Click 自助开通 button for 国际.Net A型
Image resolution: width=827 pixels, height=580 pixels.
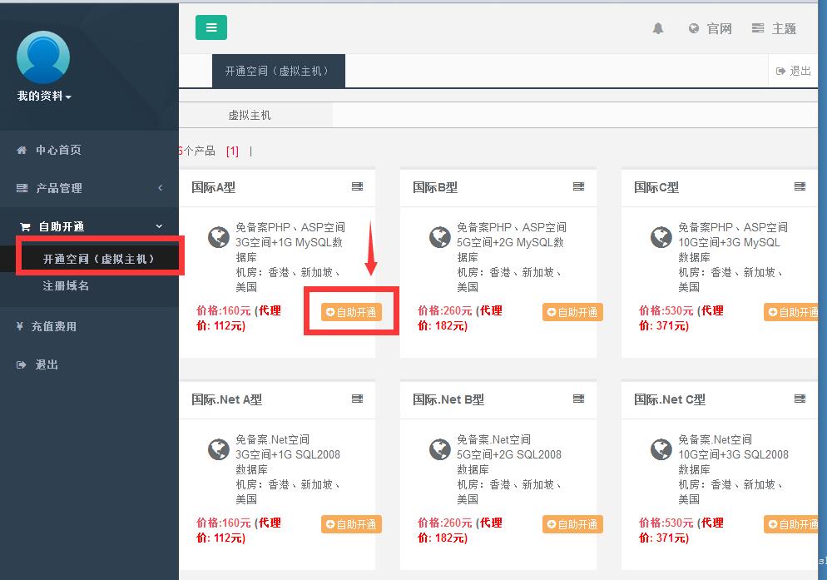point(351,524)
